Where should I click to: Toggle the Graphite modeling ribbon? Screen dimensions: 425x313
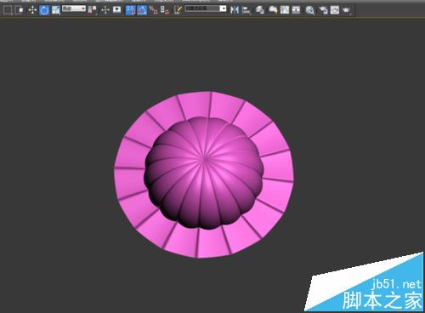273,10
